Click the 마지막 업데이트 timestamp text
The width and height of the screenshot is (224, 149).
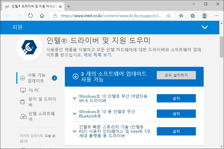coord(38,138)
